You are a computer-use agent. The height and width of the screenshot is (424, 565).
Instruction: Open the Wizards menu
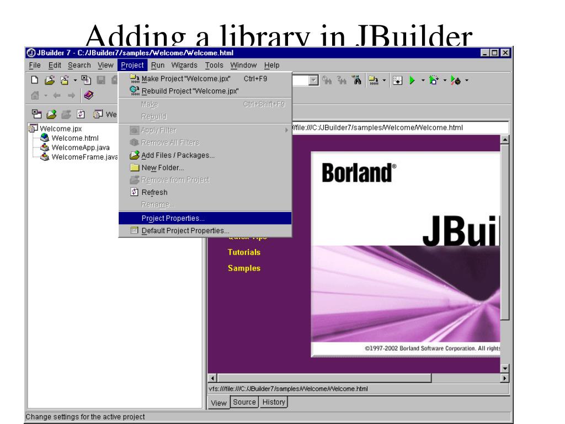(184, 65)
